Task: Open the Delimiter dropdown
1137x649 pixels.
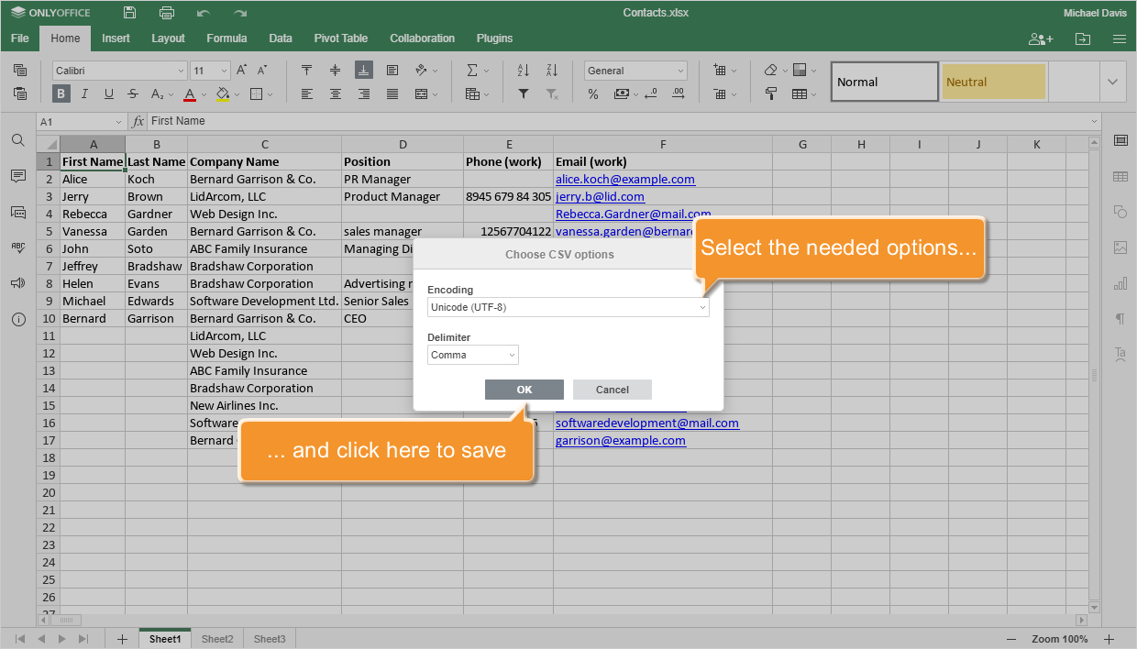Action: click(x=473, y=354)
